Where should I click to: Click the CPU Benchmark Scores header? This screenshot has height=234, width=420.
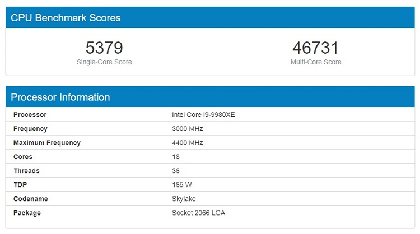[x=66, y=18]
